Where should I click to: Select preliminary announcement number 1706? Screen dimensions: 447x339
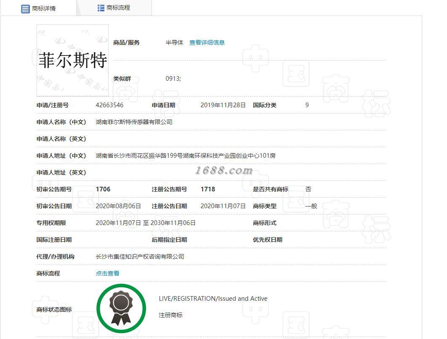103,189
